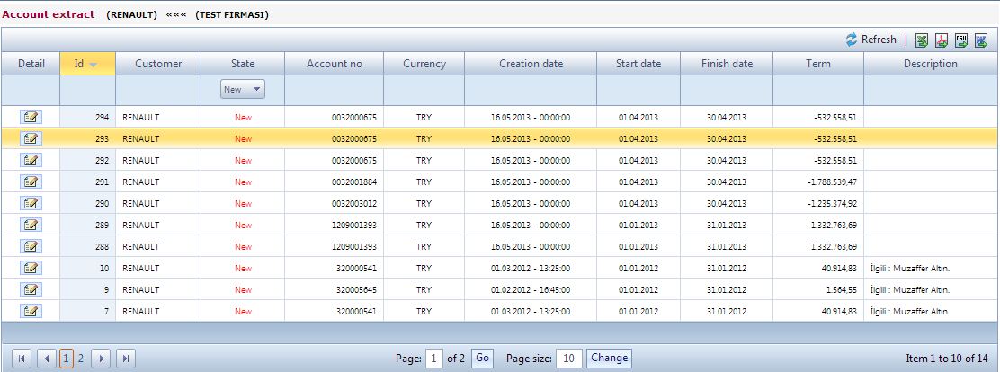Open detail of row Id 289
1000x372 pixels.
[x=31, y=225]
